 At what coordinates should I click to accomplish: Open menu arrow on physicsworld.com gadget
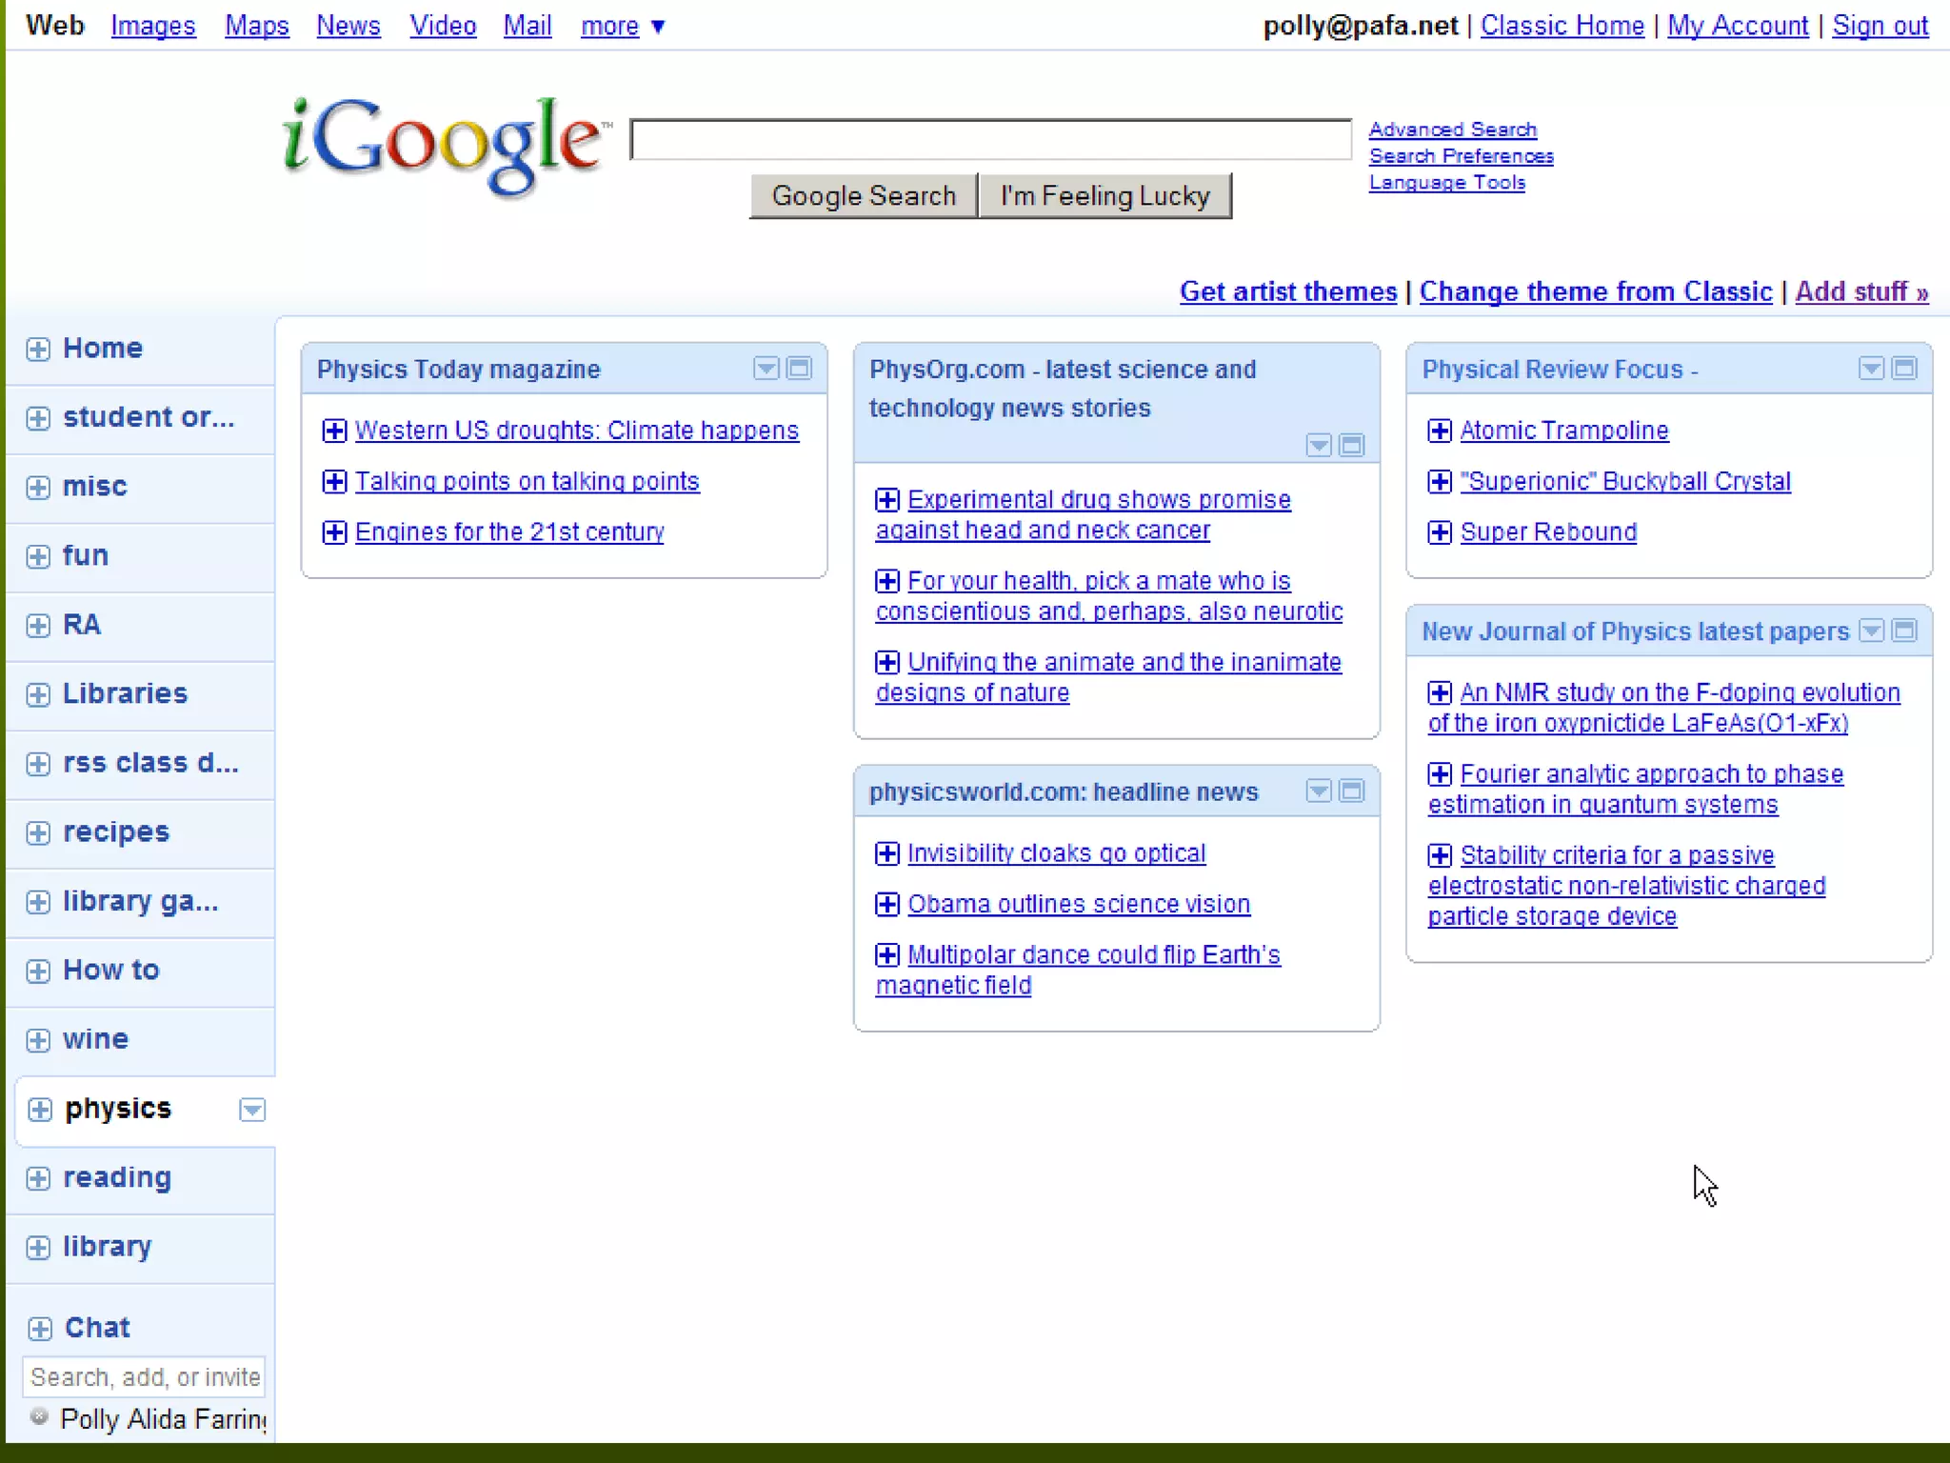[x=1318, y=791]
